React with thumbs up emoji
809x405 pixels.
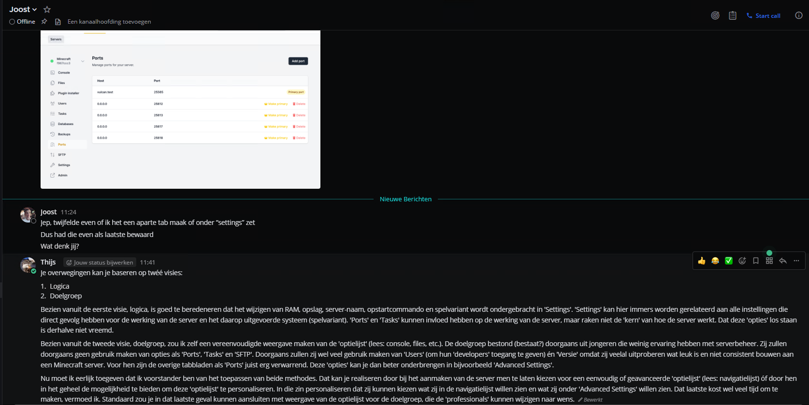point(702,261)
